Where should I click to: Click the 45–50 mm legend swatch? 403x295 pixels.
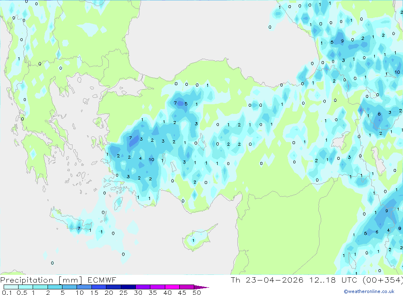(x=187, y=287)
